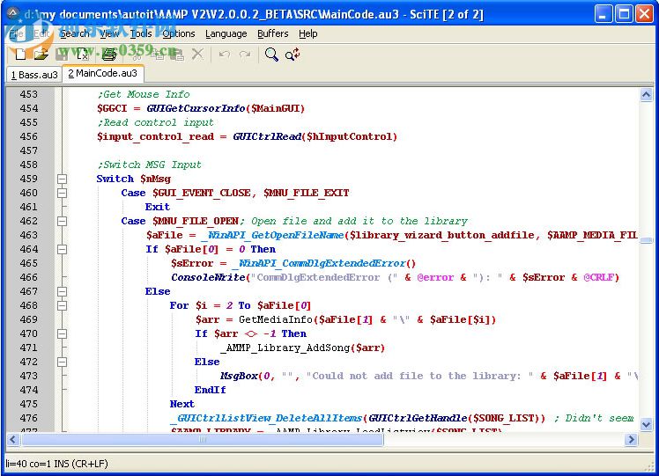This screenshot has width=659, height=476.
Task: Click the Paste toolbar icon
Action: coord(177,55)
